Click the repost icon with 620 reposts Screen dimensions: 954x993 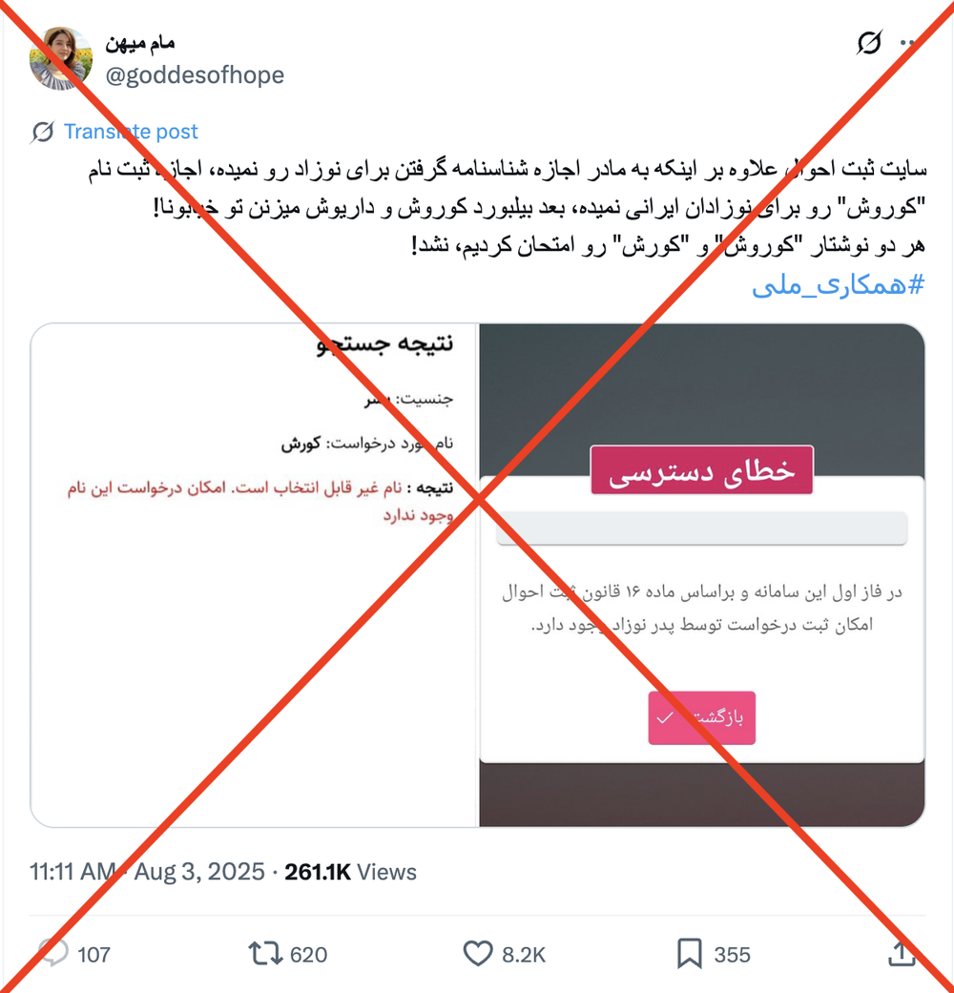265,953
